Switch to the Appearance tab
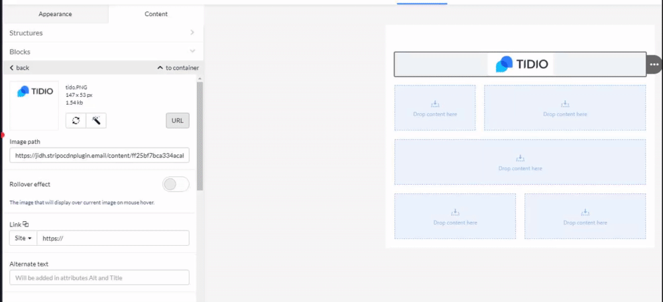663x302 pixels. 55,14
